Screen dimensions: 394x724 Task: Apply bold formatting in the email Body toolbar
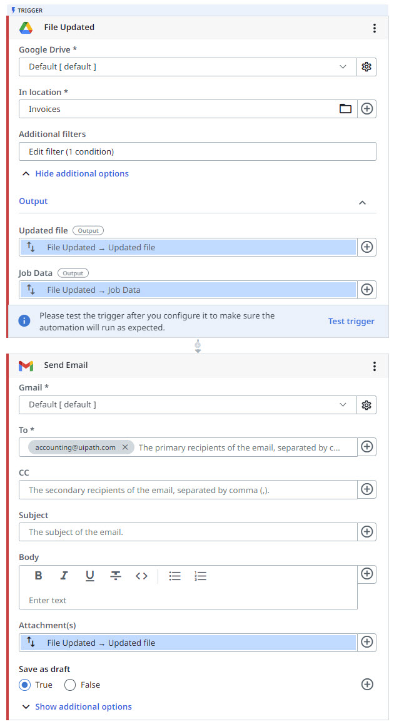pos(38,575)
